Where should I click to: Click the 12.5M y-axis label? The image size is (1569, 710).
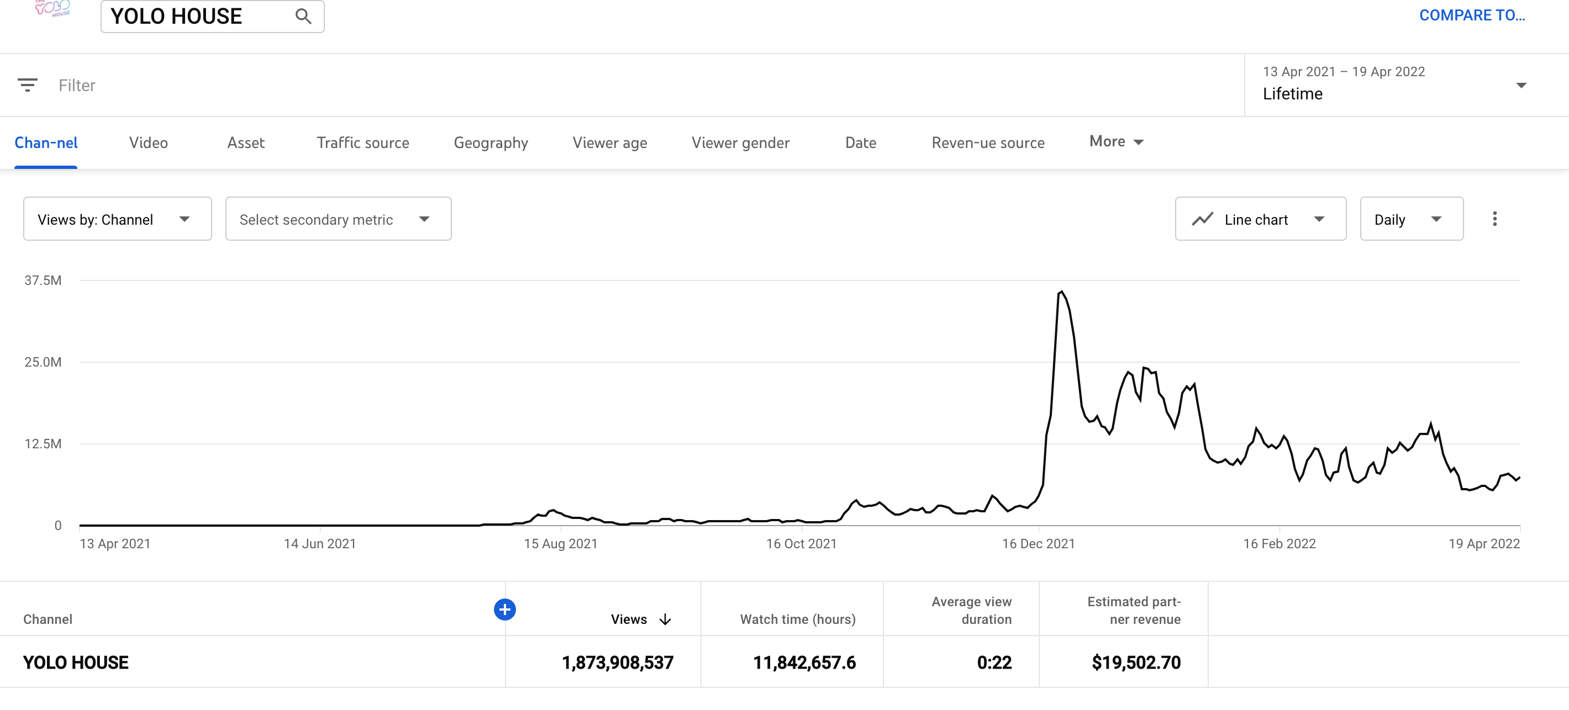point(43,443)
